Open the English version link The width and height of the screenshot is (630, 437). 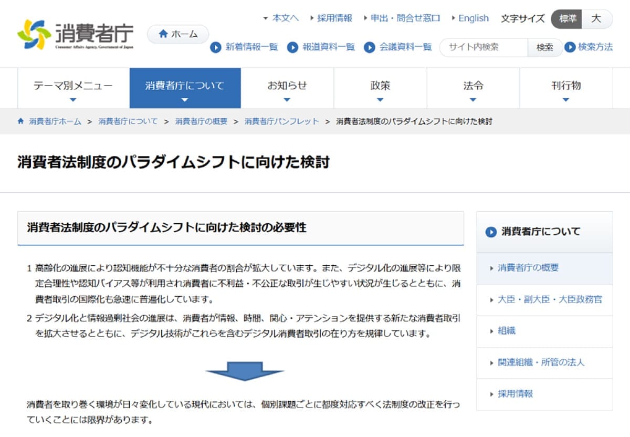click(473, 18)
